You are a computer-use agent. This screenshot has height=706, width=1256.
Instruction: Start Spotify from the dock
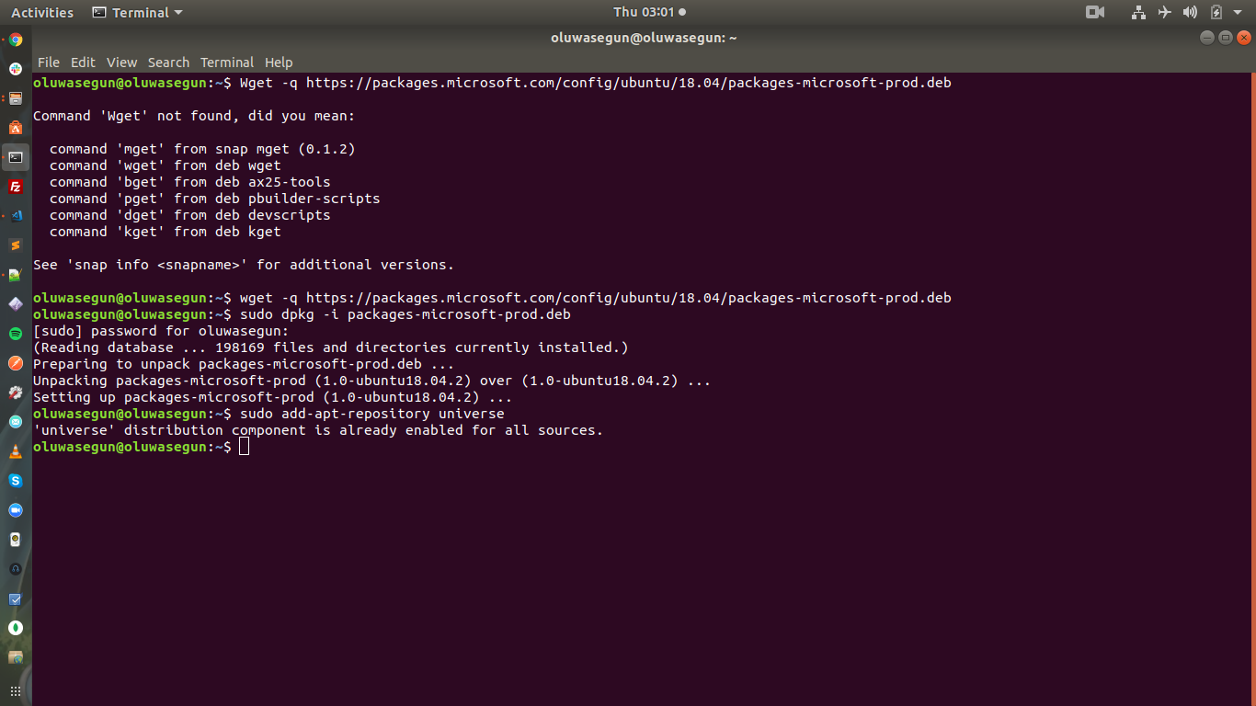pyautogui.click(x=15, y=334)
